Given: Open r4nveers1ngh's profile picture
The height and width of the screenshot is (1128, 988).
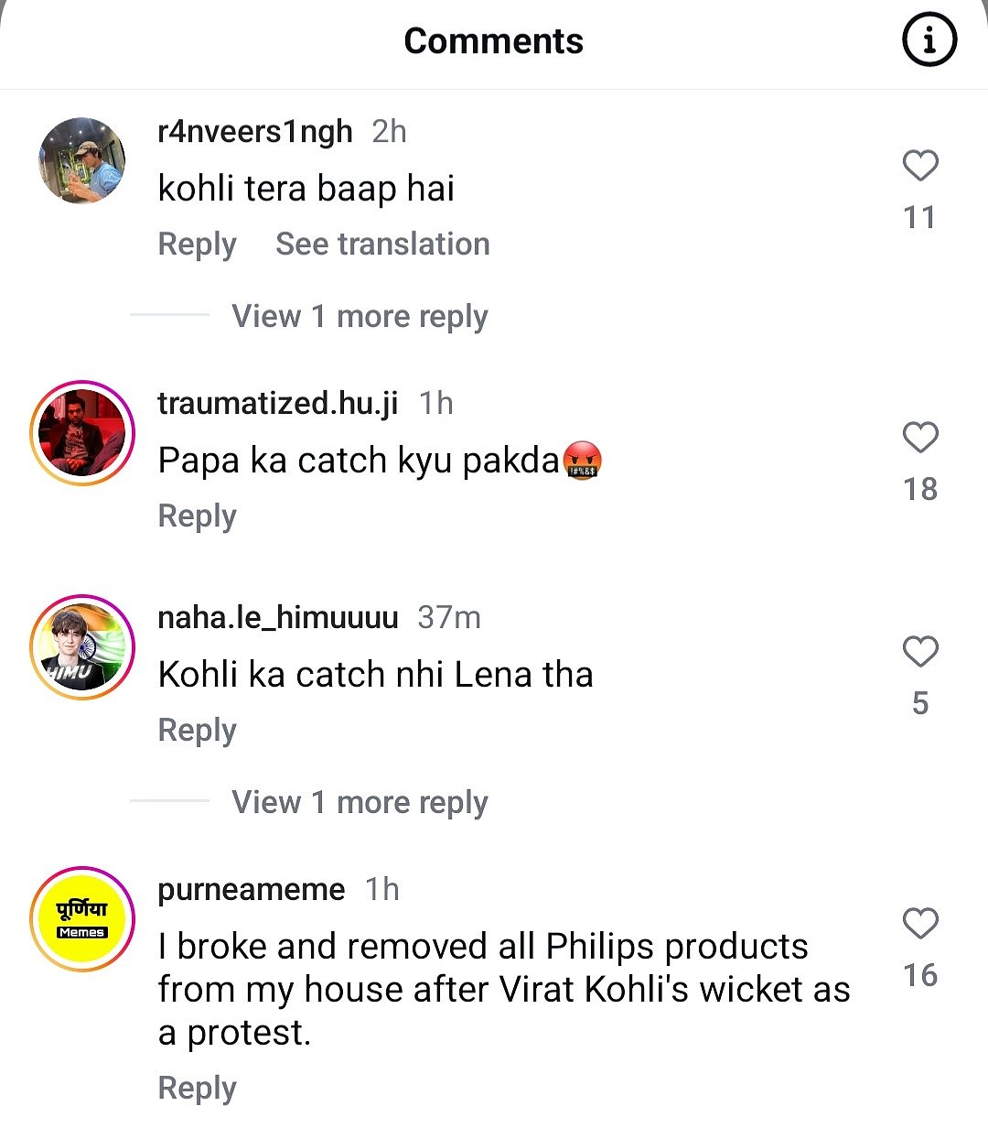Looking at the screenshot, I should point(81,160).
